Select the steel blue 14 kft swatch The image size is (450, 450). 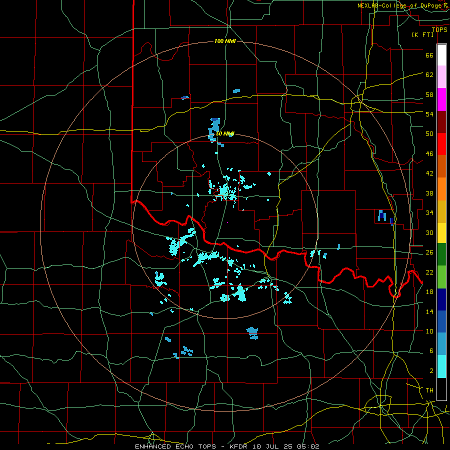click(441, 344)
